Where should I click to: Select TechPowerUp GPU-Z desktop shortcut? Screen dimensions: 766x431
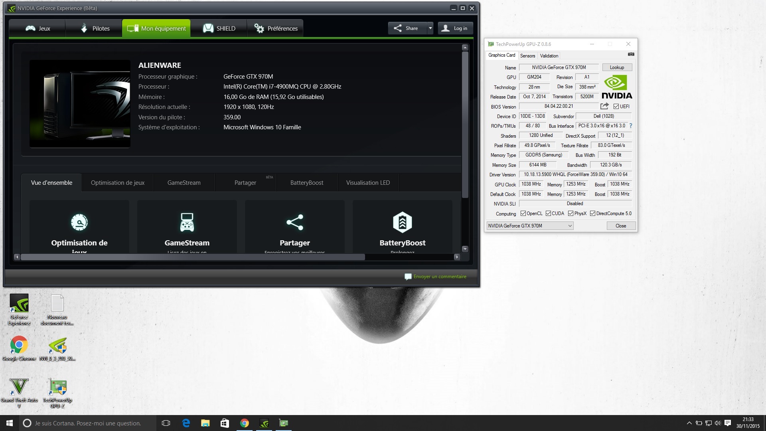[57, 393]
